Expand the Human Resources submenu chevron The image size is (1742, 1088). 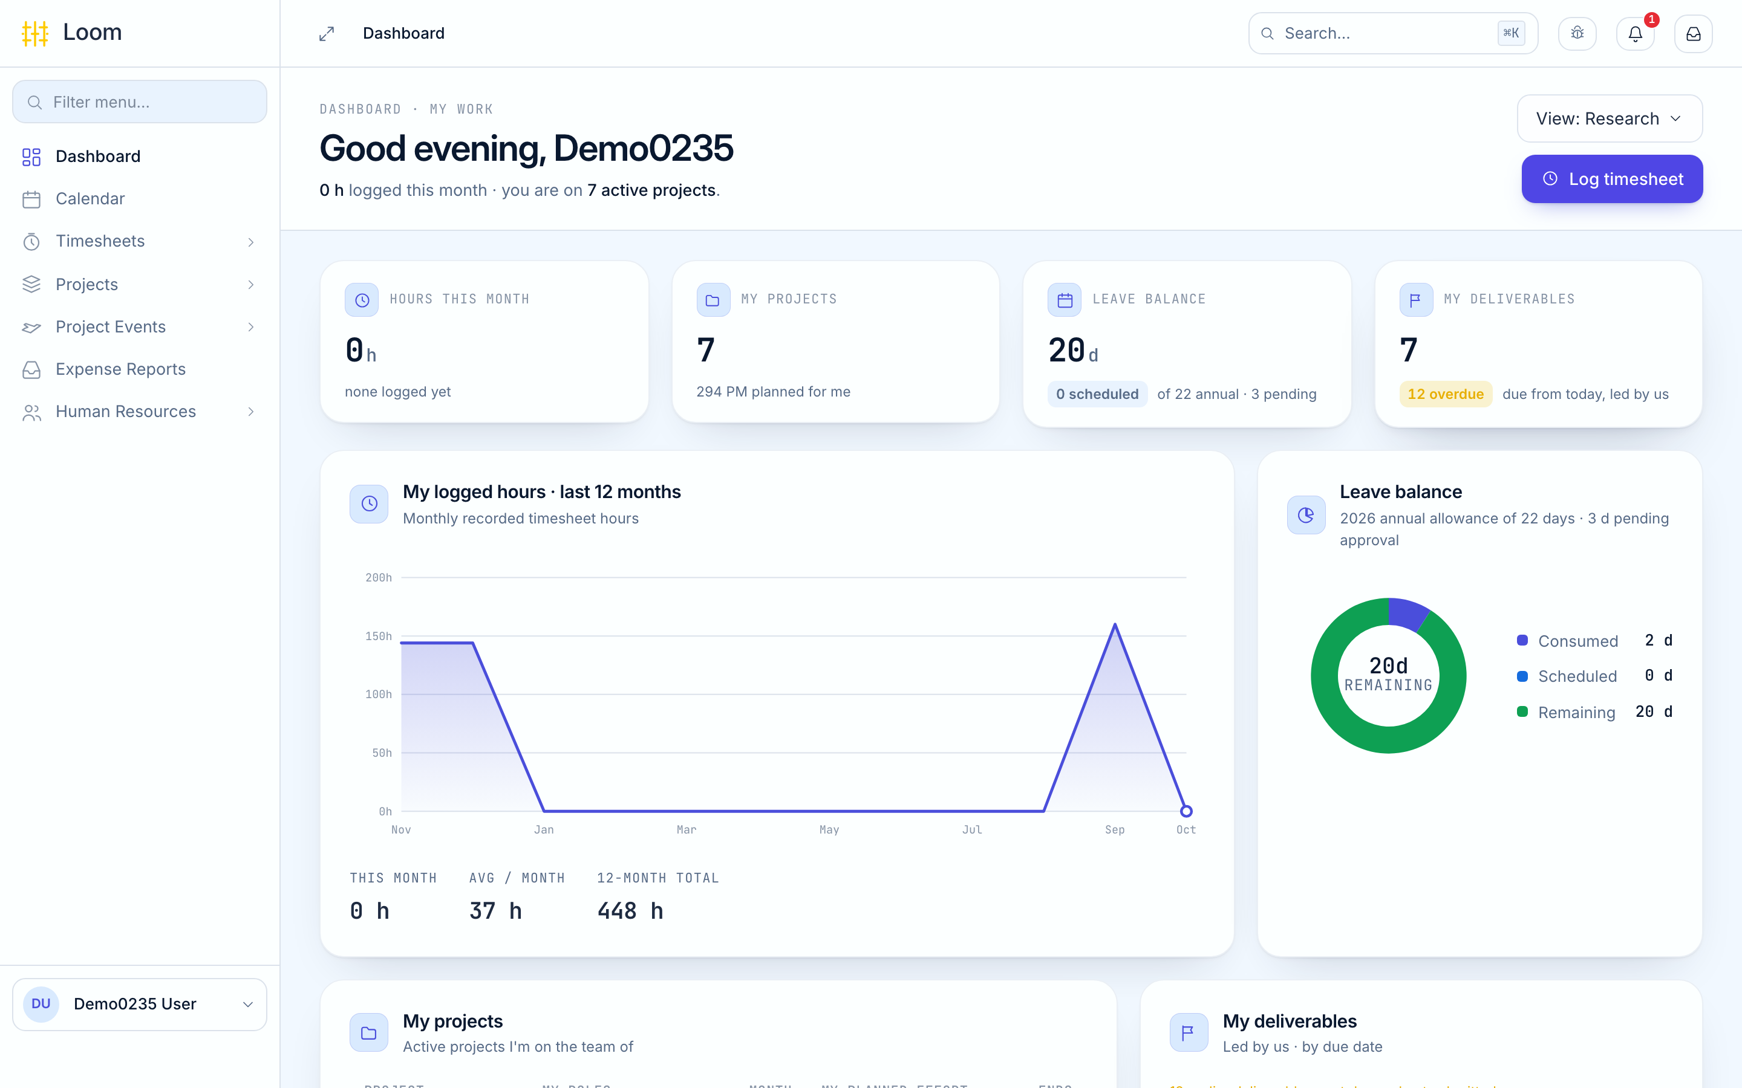click(x=250, y=412)
